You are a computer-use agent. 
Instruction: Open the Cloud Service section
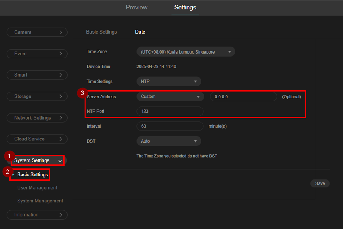[x=37, y=139]
